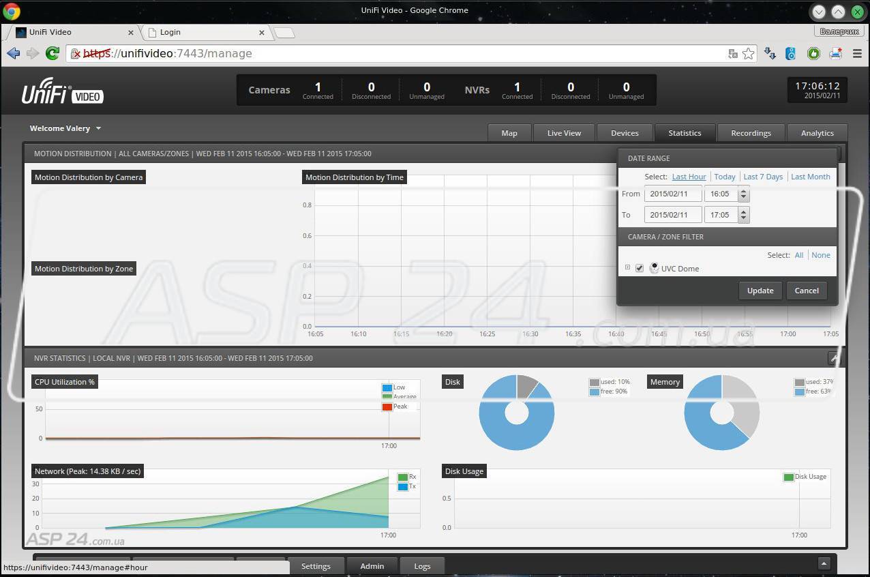Expand the UVC Dome tree node
Screen dimensions: 870x577
click(x=627, y=267)
